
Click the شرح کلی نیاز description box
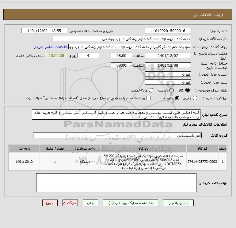pos(116,115)
